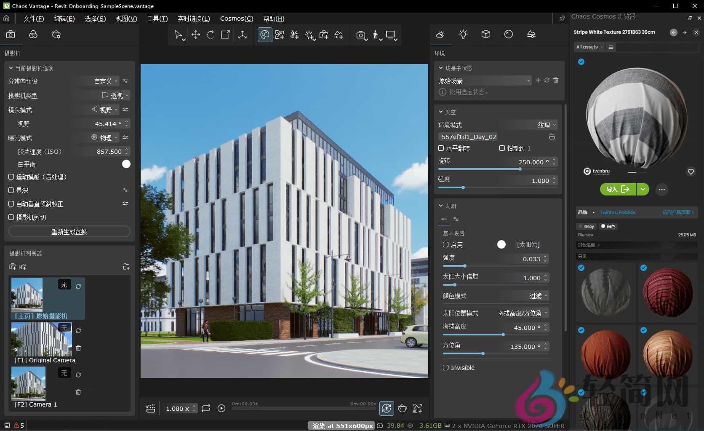Select the Move tool in the toolbar
The image size is (704, 431).
click(x=195, y=35)
